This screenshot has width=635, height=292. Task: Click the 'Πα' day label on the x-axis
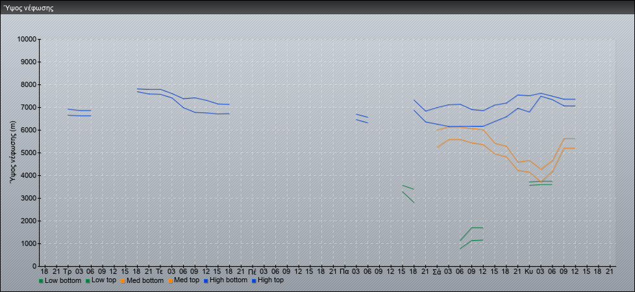[x=345, y=271]
